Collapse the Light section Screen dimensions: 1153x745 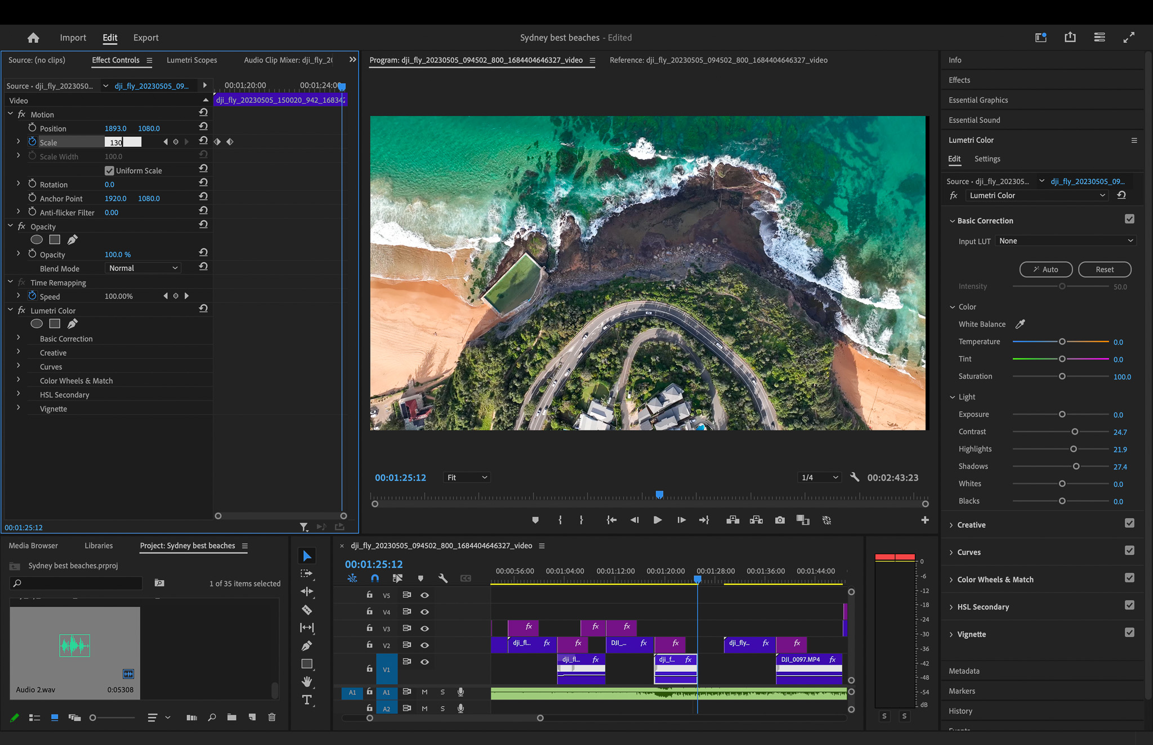[953, 397]
